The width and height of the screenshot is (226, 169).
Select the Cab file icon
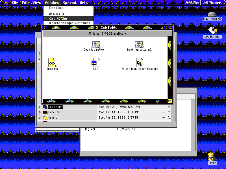point(96,62)
